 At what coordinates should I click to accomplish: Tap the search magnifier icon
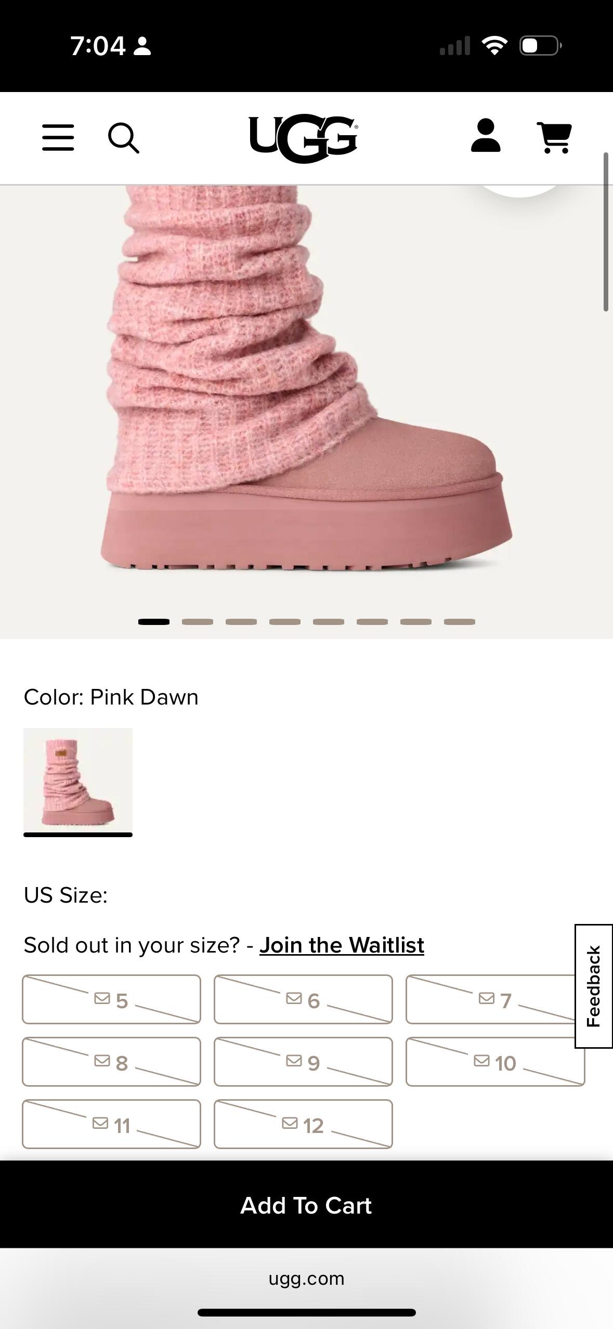[x=123, y=138]
